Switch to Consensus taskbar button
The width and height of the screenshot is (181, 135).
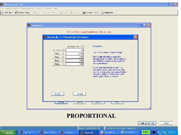point(68,132)
